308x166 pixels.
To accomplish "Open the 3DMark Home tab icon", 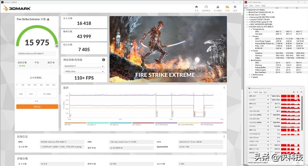I will pyautogui.click(x=196, y=7).
